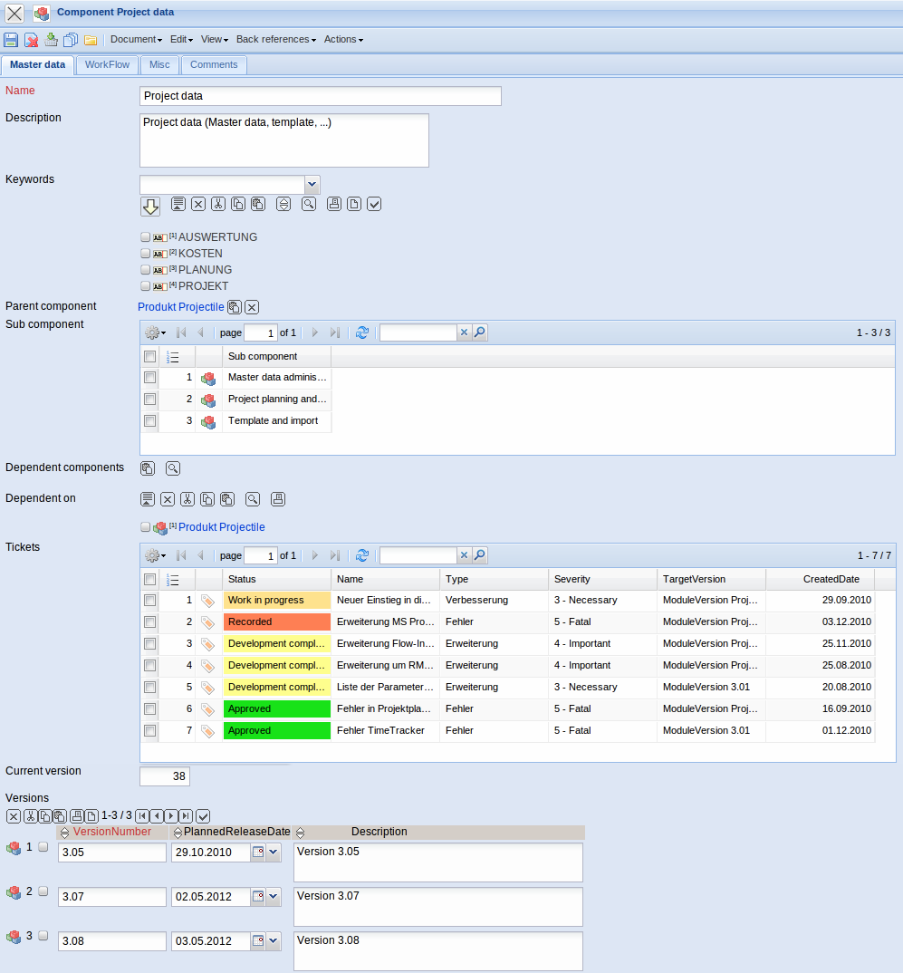Click the Delete document icon in the toolbar

(x=31, y=39)
